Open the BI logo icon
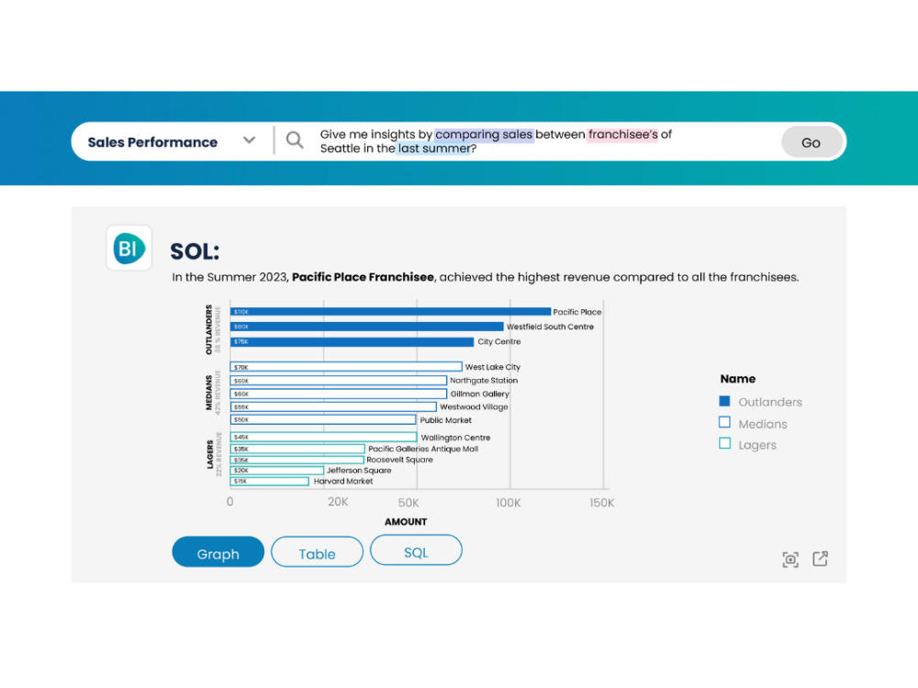The image size is (918, 688). [x=129, y=248]
